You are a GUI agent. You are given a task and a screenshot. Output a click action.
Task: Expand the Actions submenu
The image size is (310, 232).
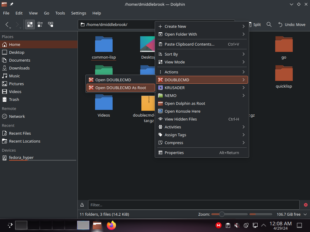(202, 72)
